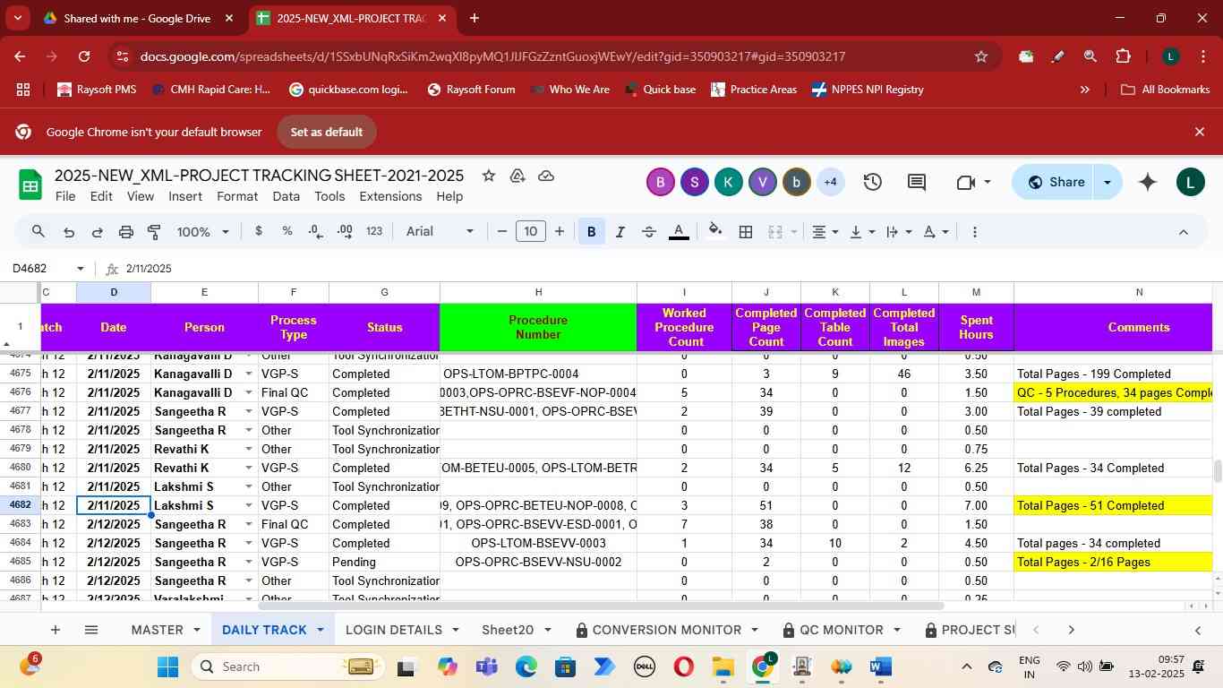Open the borders tool icon

coord(745,232)
